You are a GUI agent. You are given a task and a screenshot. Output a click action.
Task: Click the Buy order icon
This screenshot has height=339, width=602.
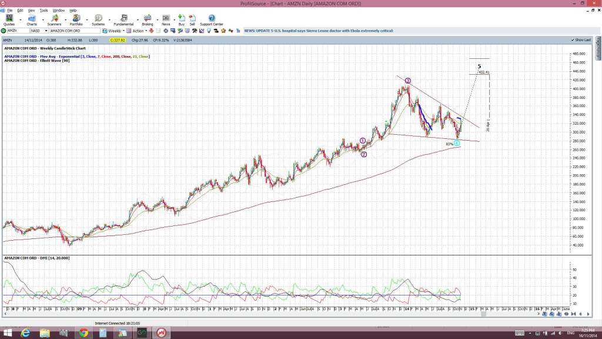click(182, 18)
